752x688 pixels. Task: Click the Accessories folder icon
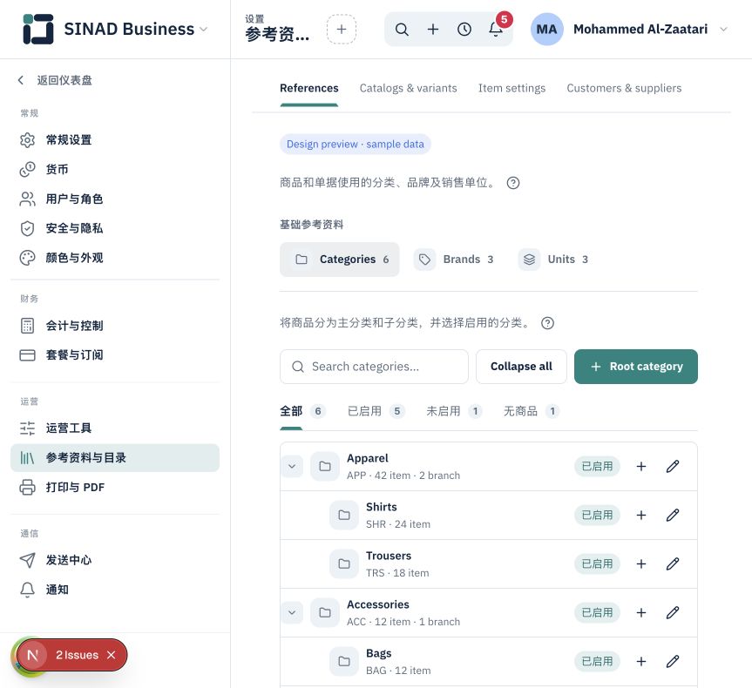click(325, 613)
